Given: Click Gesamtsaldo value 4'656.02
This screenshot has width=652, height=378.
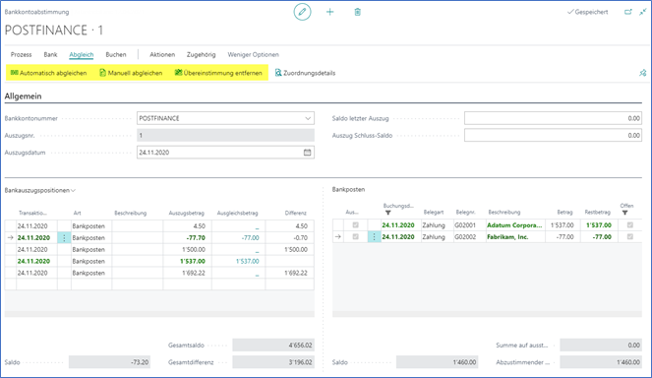Looking at the screenshot, I should tap(273, 346).
